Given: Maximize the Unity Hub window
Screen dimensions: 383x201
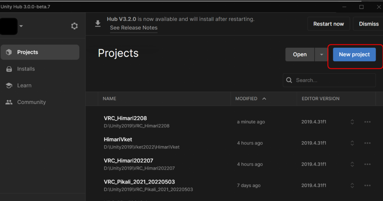Looking at the screenshot, I should click(x=361, y=7).
